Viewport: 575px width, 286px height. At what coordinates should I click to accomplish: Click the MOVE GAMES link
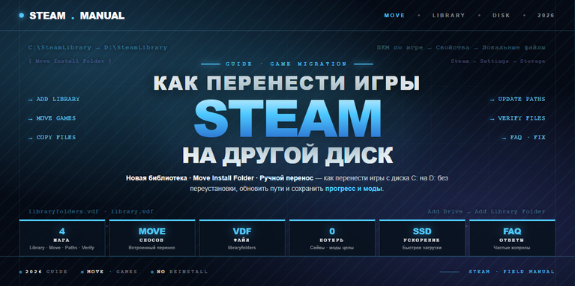coord(52,118)
